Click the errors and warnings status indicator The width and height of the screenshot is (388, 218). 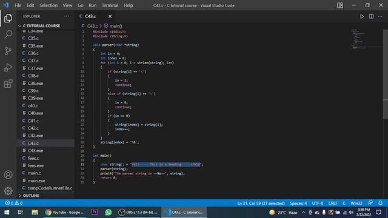pos(14,203)
